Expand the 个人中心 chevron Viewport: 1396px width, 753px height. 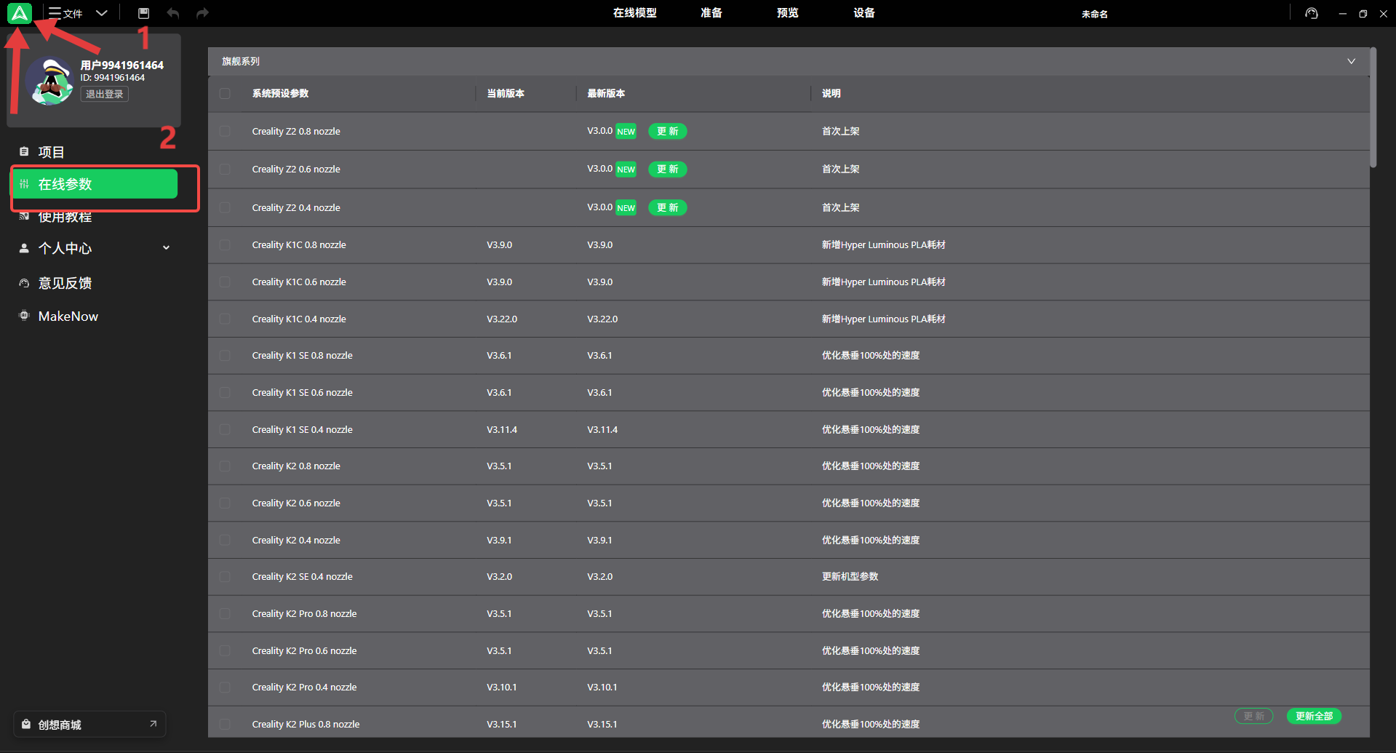pyautogui.click(x=166, y=248)
